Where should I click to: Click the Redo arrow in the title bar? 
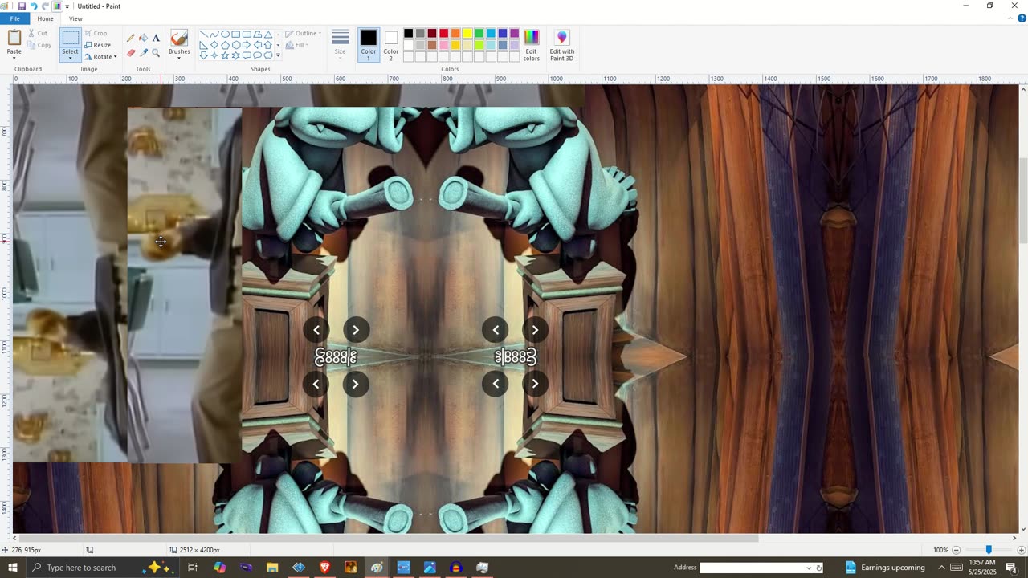[46, 6]
